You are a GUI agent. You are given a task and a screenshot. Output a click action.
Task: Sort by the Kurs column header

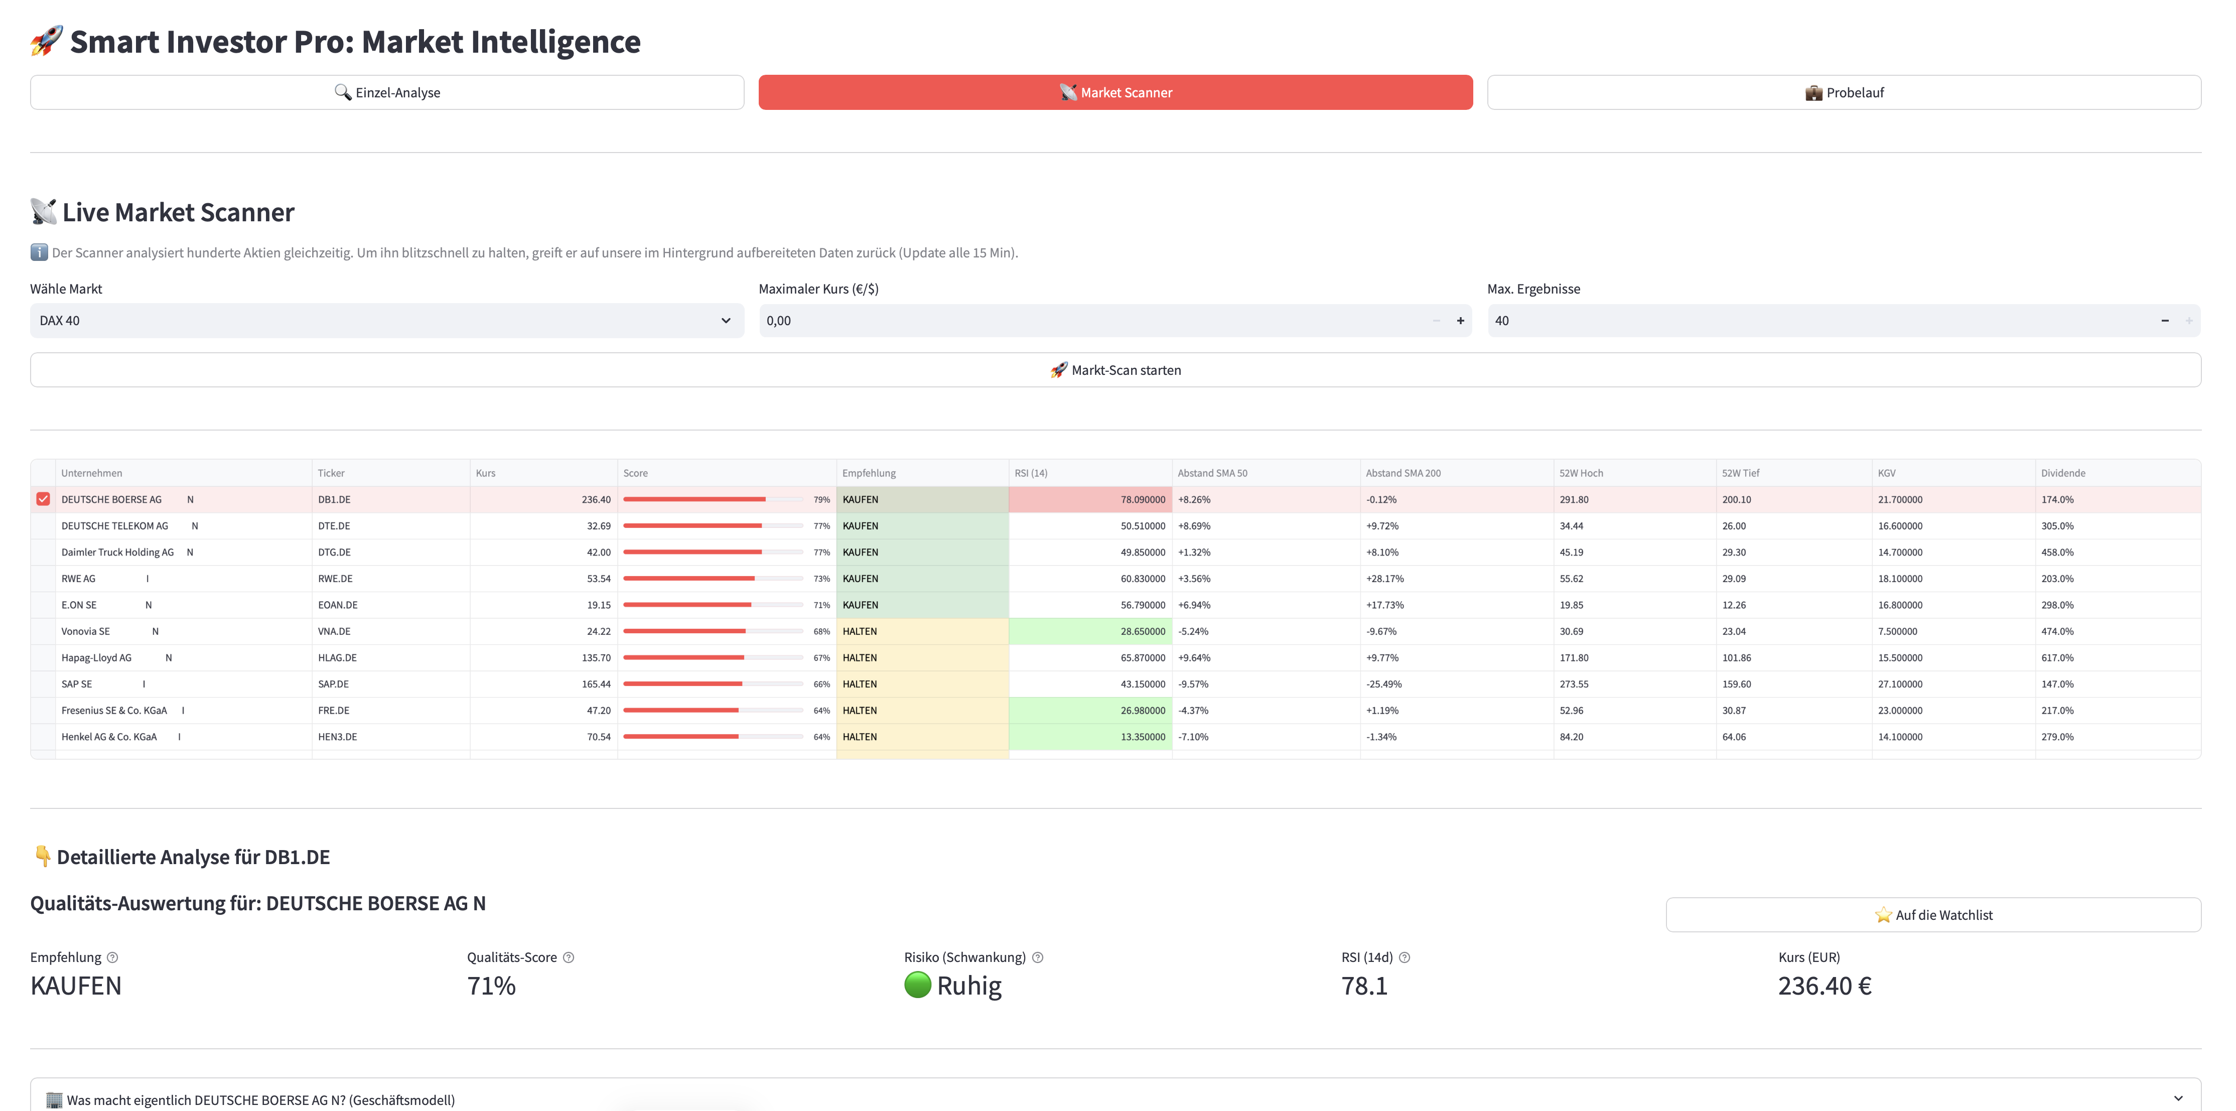click(543, 473)
